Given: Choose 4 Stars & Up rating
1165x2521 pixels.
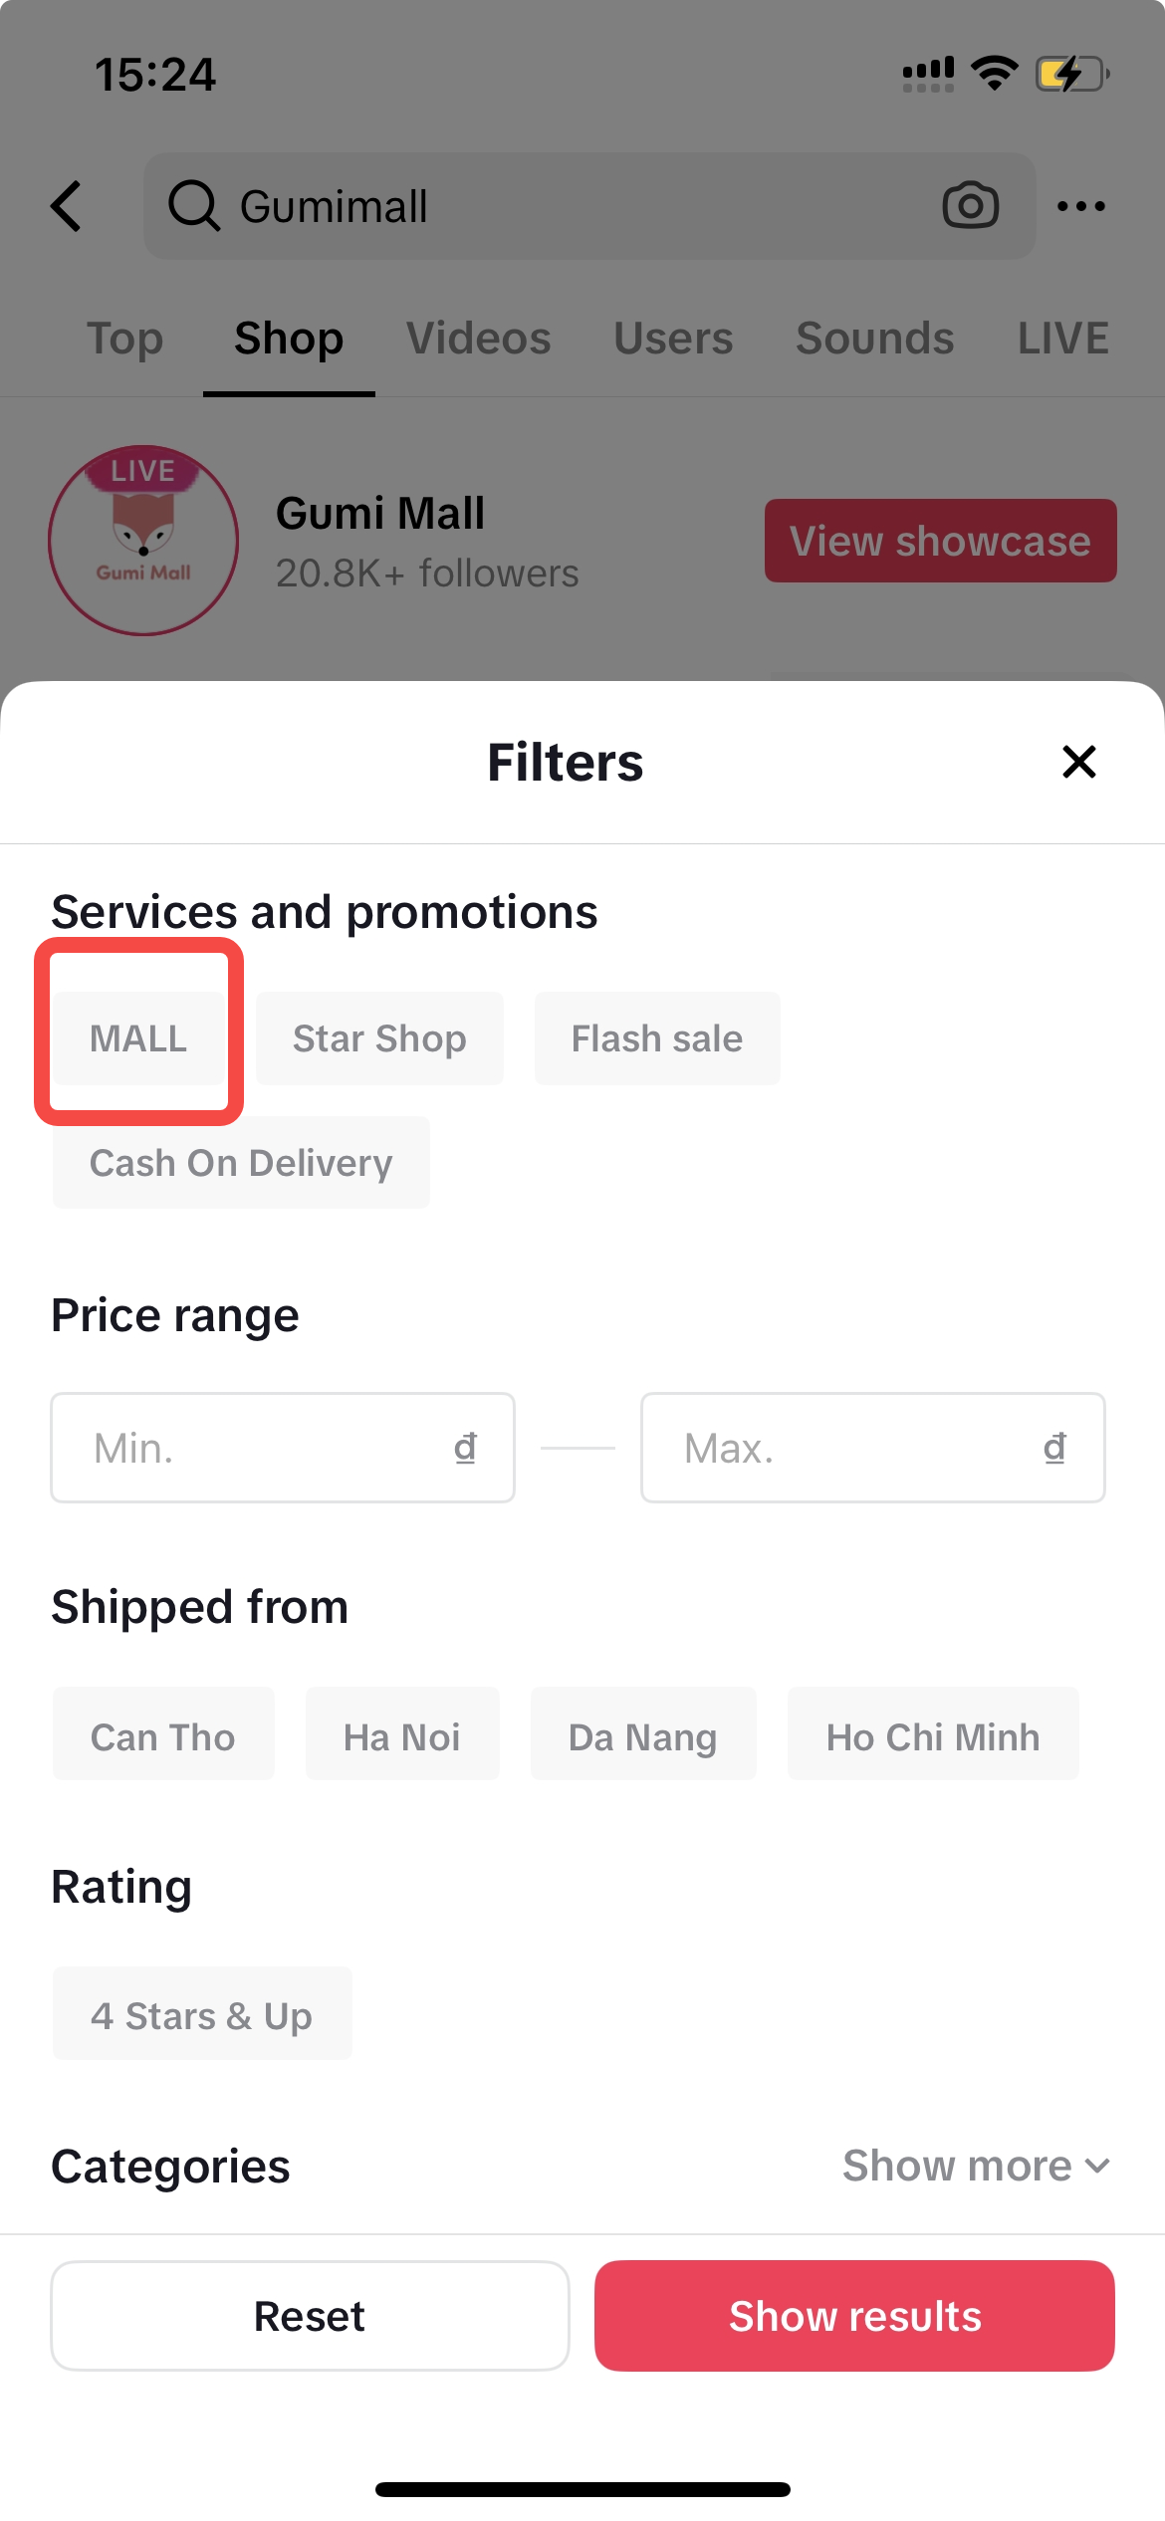Looking at the screenshot, I should click(x=202, y=2016).
